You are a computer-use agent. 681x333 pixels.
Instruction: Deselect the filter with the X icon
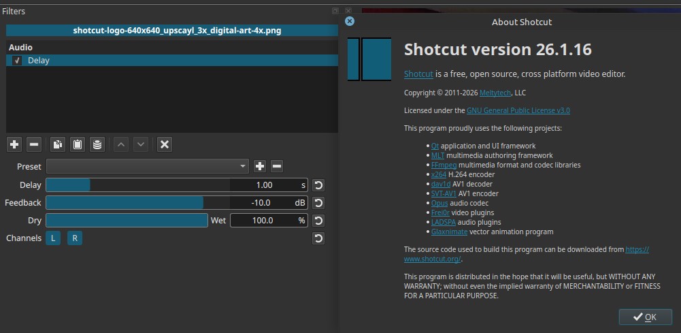(164, 144)
